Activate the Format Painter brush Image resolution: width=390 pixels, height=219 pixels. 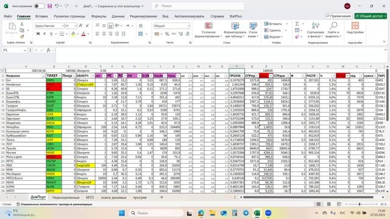coord(22,36)
